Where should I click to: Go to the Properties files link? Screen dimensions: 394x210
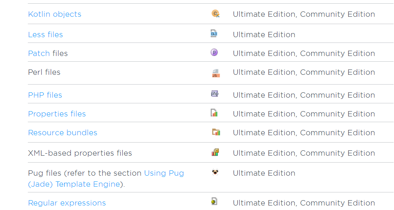(57, 114)
